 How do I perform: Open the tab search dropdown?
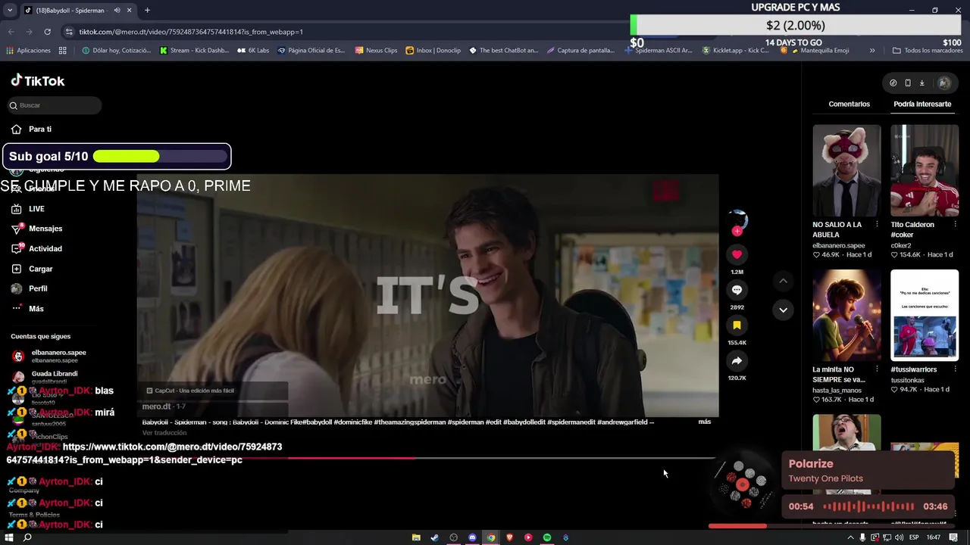click(x=10, y=11)
